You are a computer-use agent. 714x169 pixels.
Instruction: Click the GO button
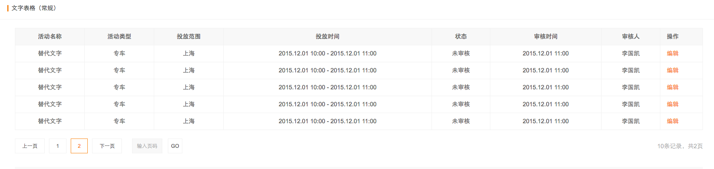coord(175,146)
